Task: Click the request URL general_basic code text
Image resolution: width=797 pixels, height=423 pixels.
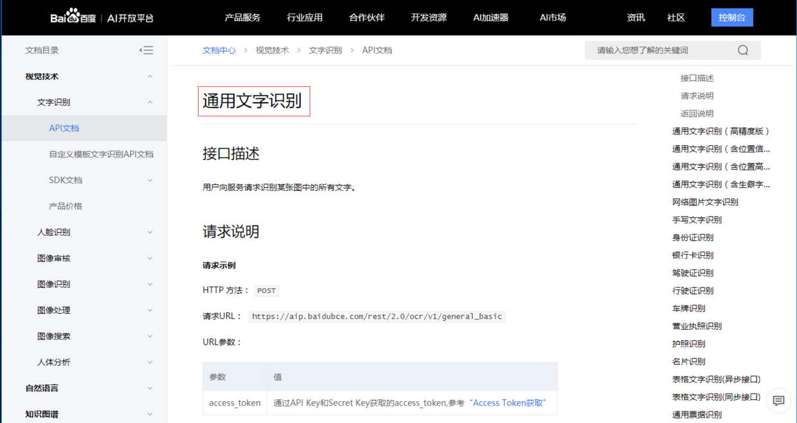Action: [377, 316]
